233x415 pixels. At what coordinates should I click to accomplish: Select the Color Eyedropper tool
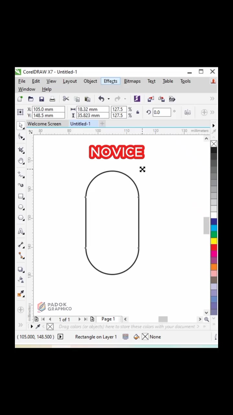(21, 294)
